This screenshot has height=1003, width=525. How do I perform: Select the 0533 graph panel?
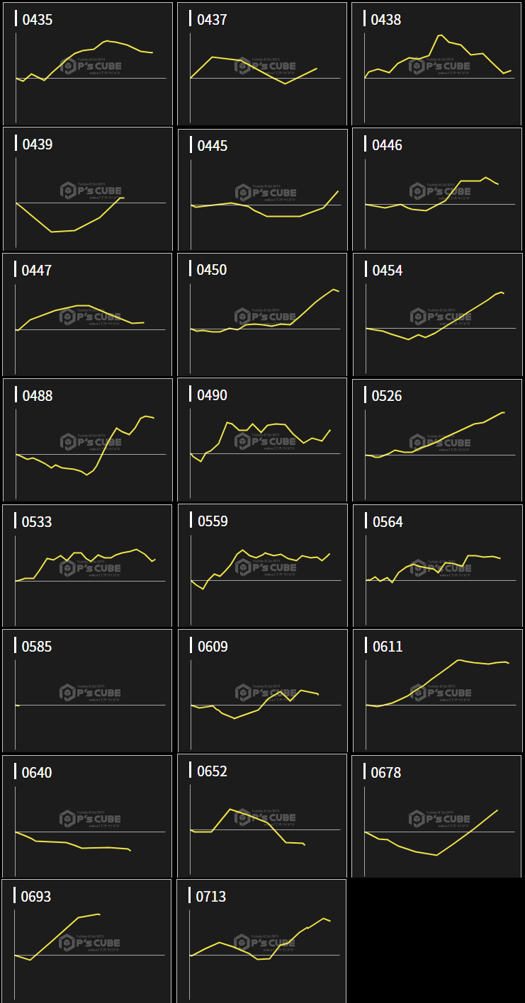[88, 565]
